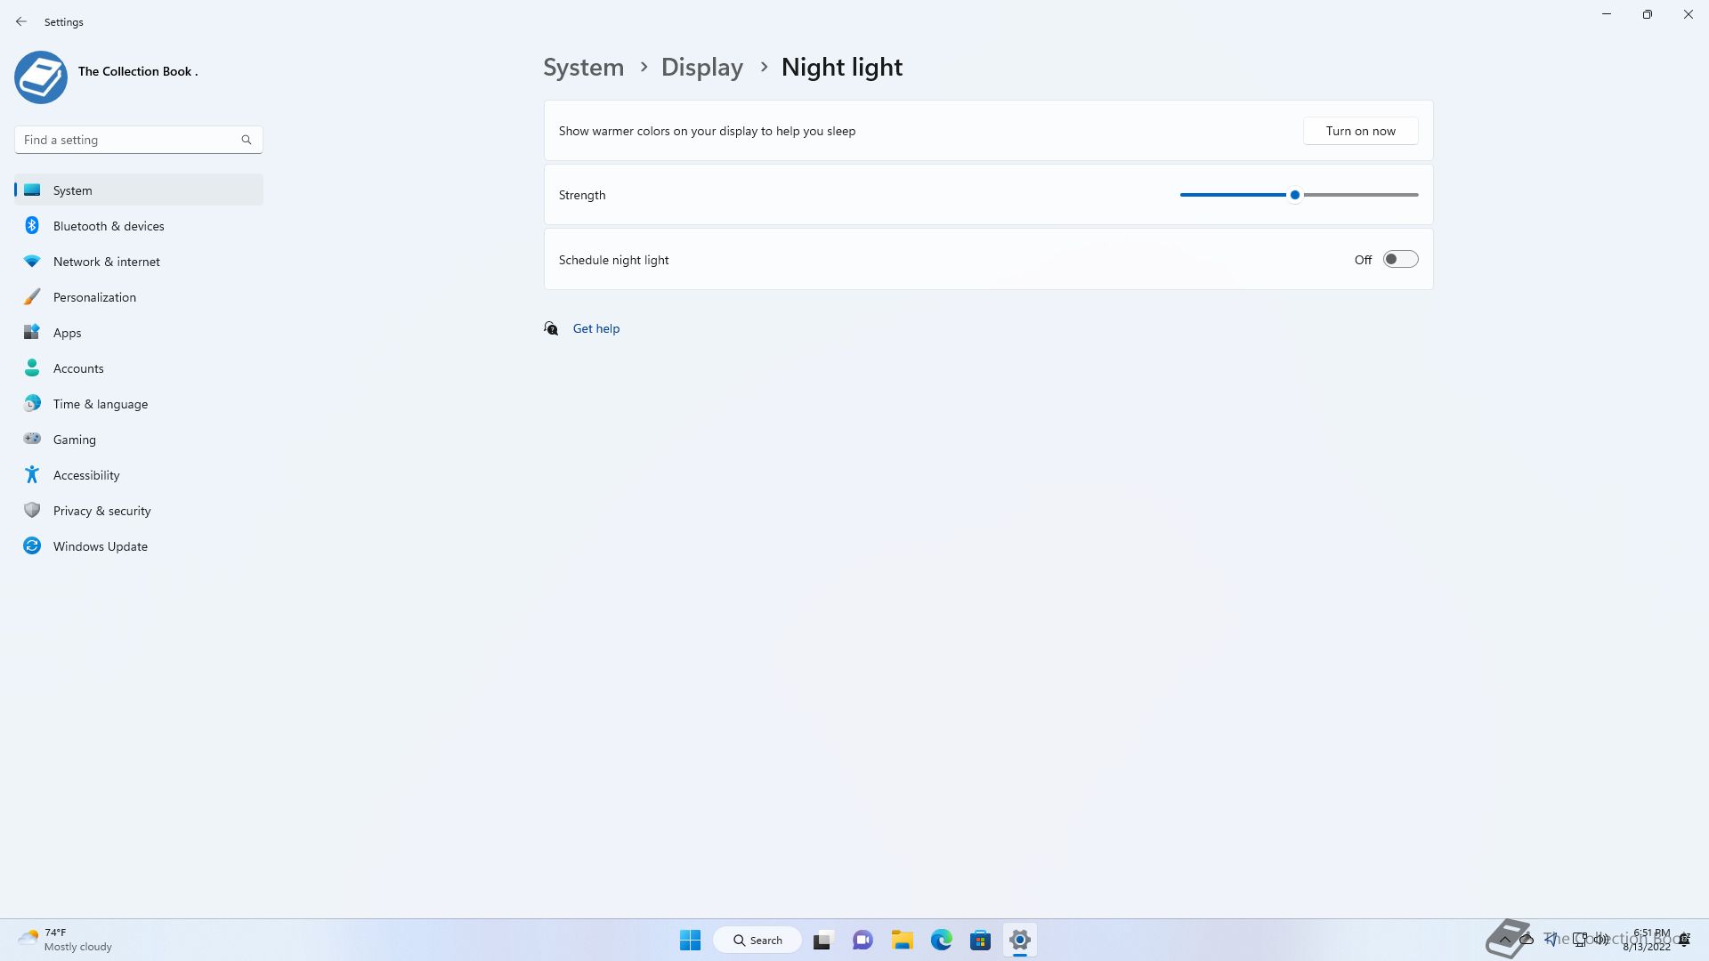This screenshot has height=961, width=1709.
Task: Toggle Schedule night light switch
Action: point(1400,259)
